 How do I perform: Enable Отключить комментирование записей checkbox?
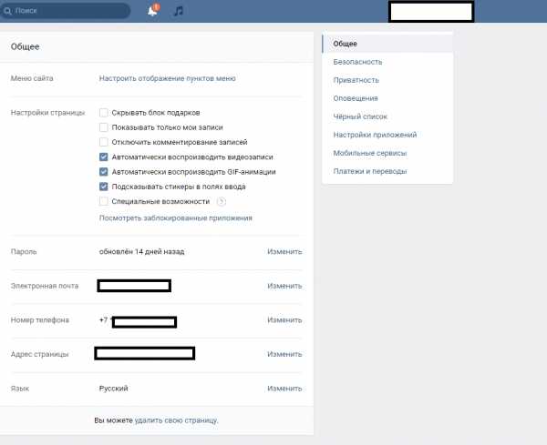[x=104, y=142]
